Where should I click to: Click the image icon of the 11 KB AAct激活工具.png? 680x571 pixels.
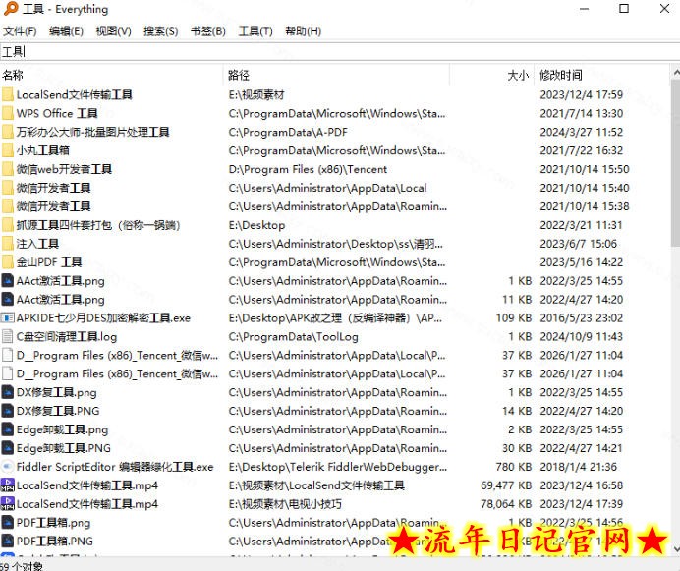[x=8, y=300]
